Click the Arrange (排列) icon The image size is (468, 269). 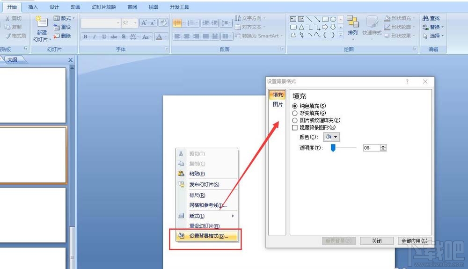[353, 22]
